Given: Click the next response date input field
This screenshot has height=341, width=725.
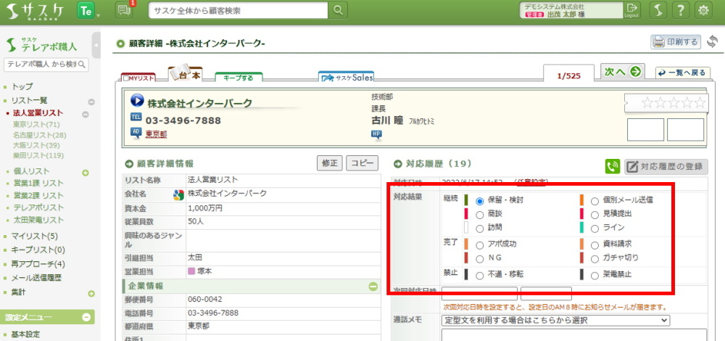Looking at the screenshot, I should 479,293.
